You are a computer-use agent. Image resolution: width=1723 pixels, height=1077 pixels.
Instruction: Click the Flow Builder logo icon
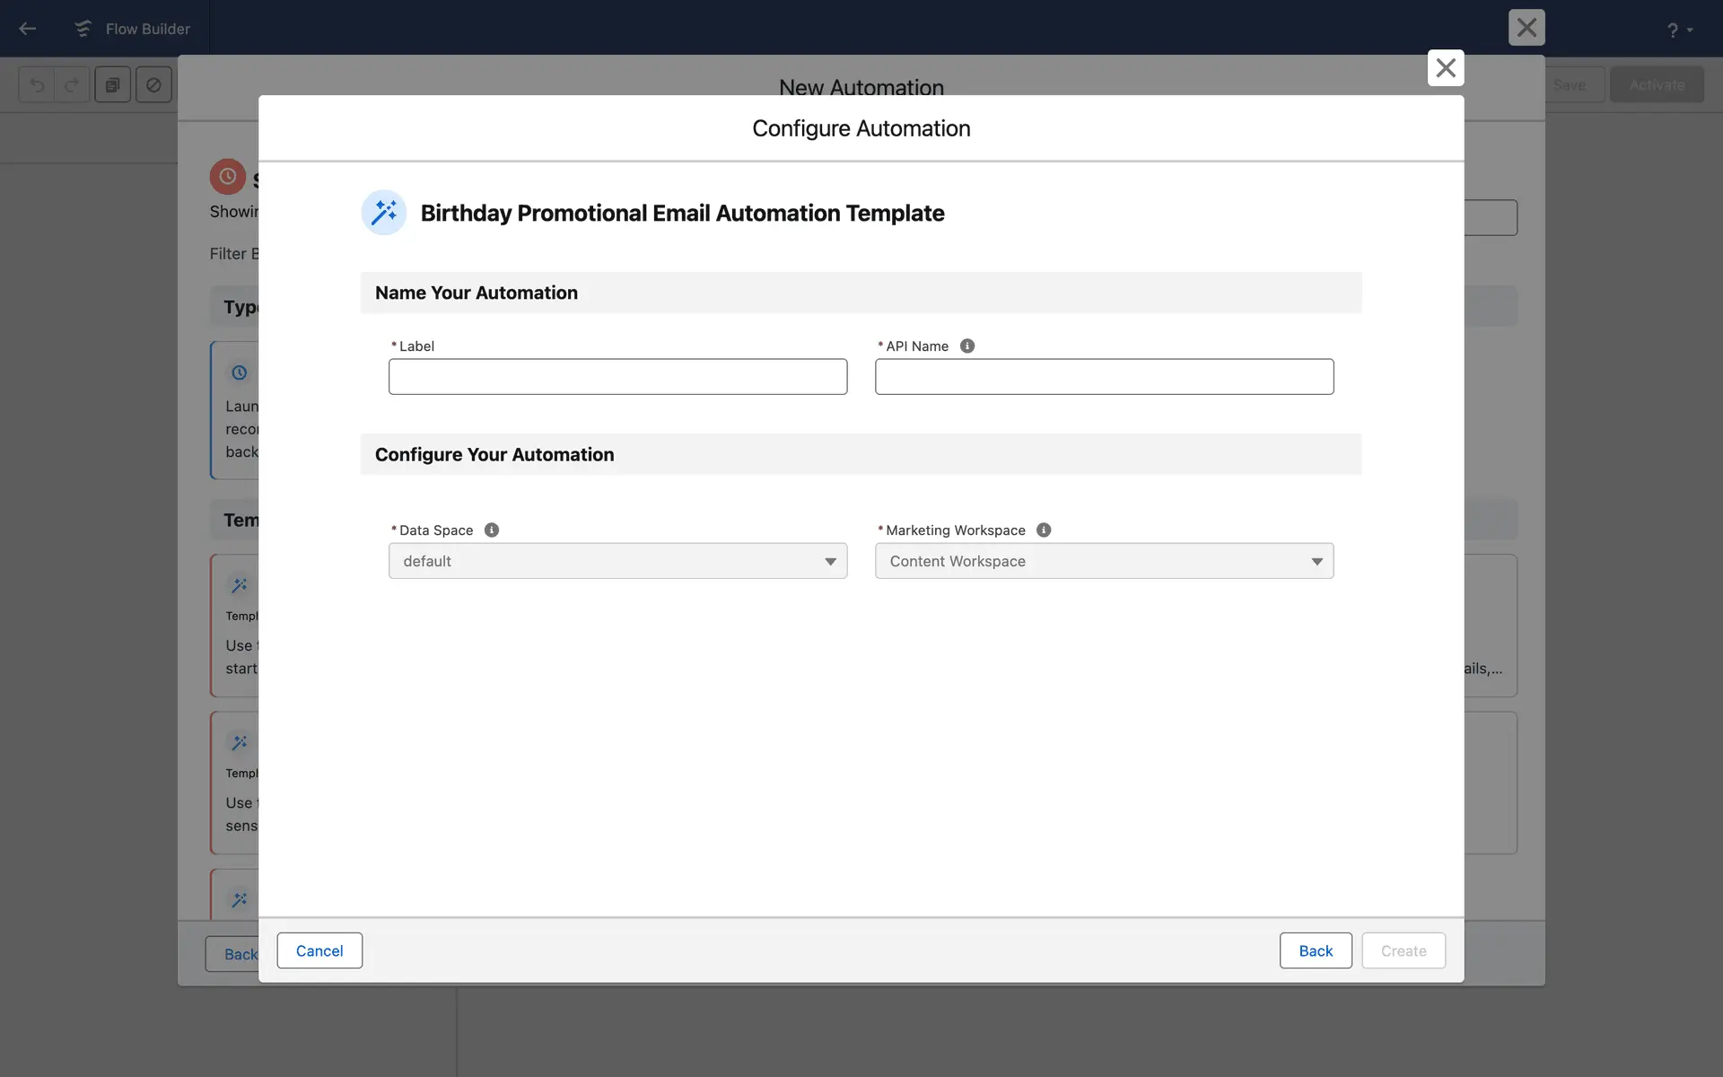click(x=83, y=29)
